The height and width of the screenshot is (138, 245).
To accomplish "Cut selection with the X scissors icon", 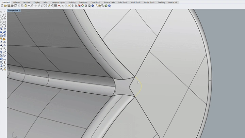I will coord(19,6).
